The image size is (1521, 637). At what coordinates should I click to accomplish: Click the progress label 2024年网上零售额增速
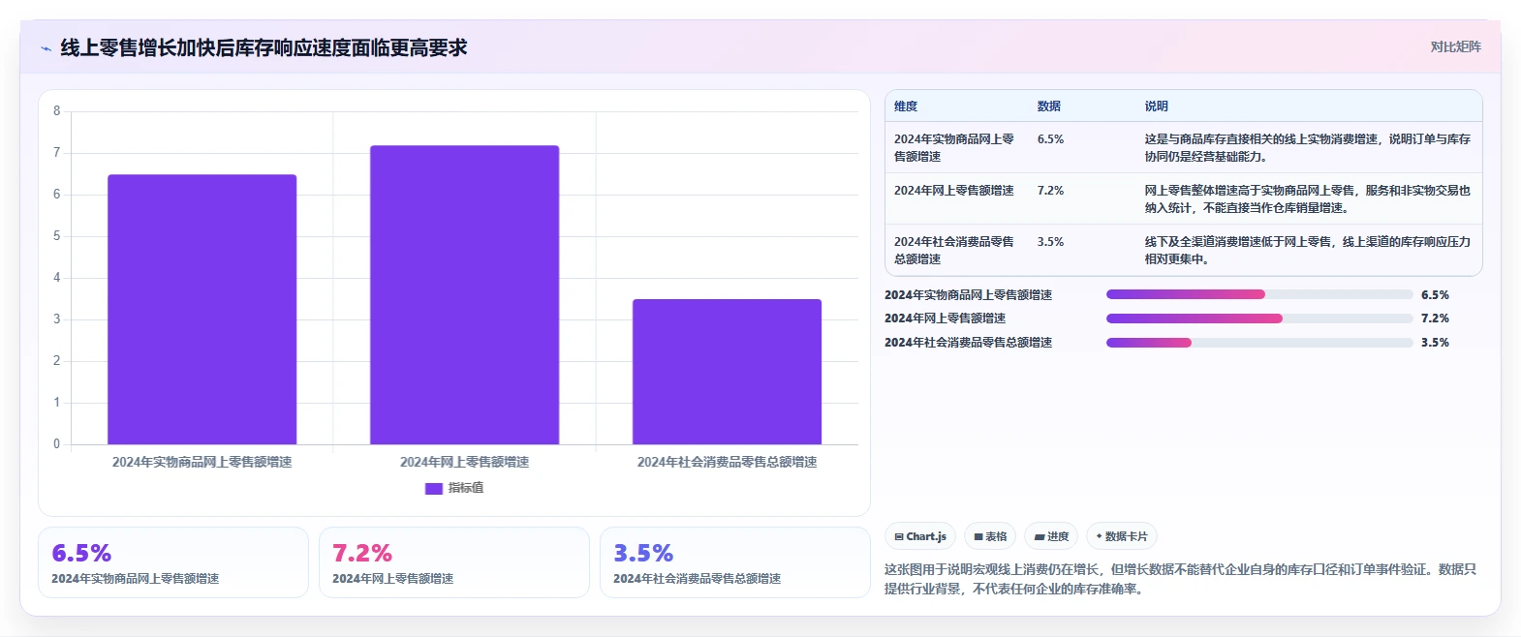coord(945,318)
